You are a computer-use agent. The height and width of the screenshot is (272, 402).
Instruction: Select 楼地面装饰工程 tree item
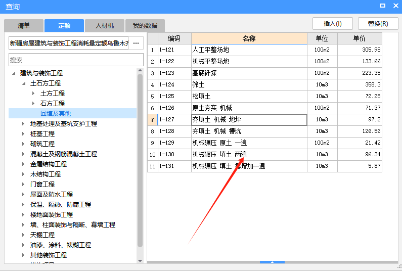[52, 214]
